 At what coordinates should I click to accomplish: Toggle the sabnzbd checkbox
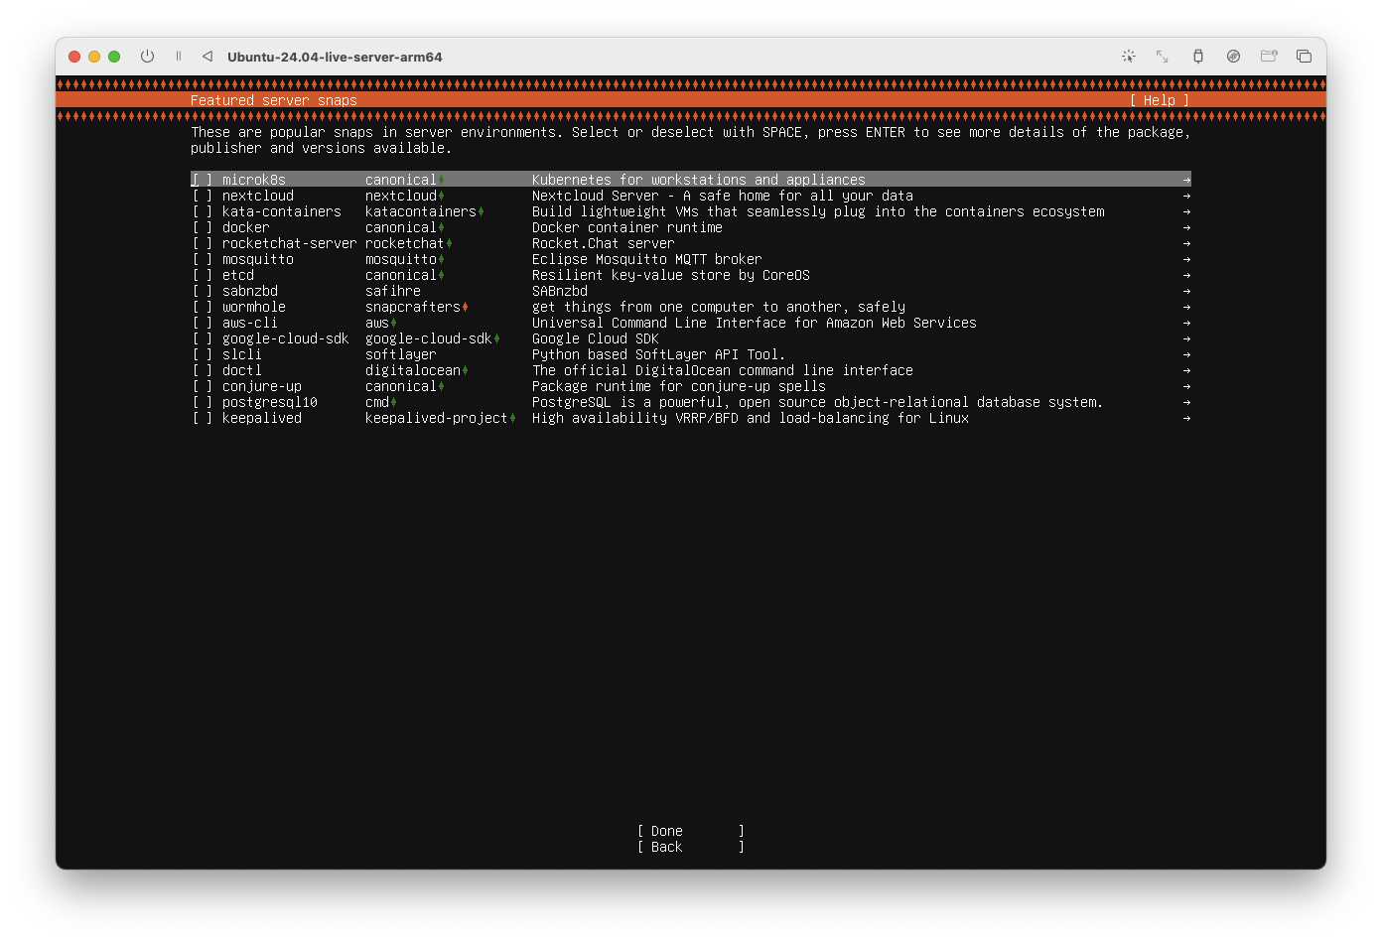[x=203, y=291]
